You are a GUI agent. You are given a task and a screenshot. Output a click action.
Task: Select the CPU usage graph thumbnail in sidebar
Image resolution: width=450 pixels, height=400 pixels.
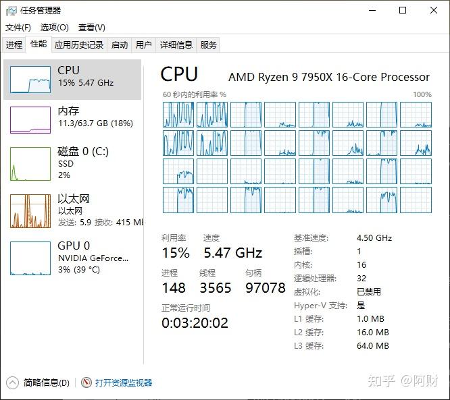(x=30, y=80)
